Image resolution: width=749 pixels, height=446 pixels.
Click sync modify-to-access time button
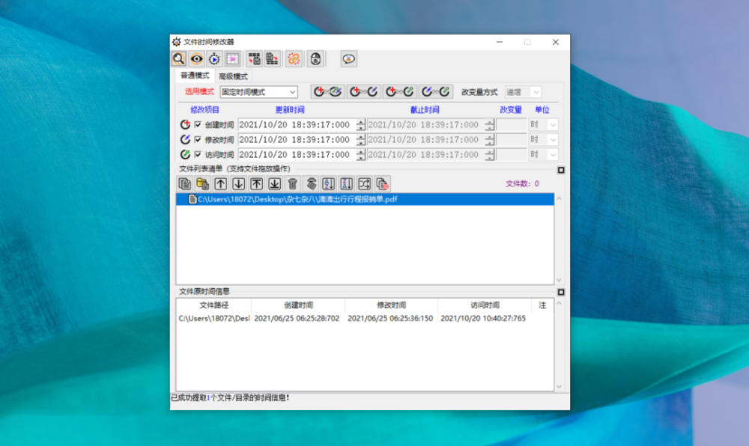436,91
